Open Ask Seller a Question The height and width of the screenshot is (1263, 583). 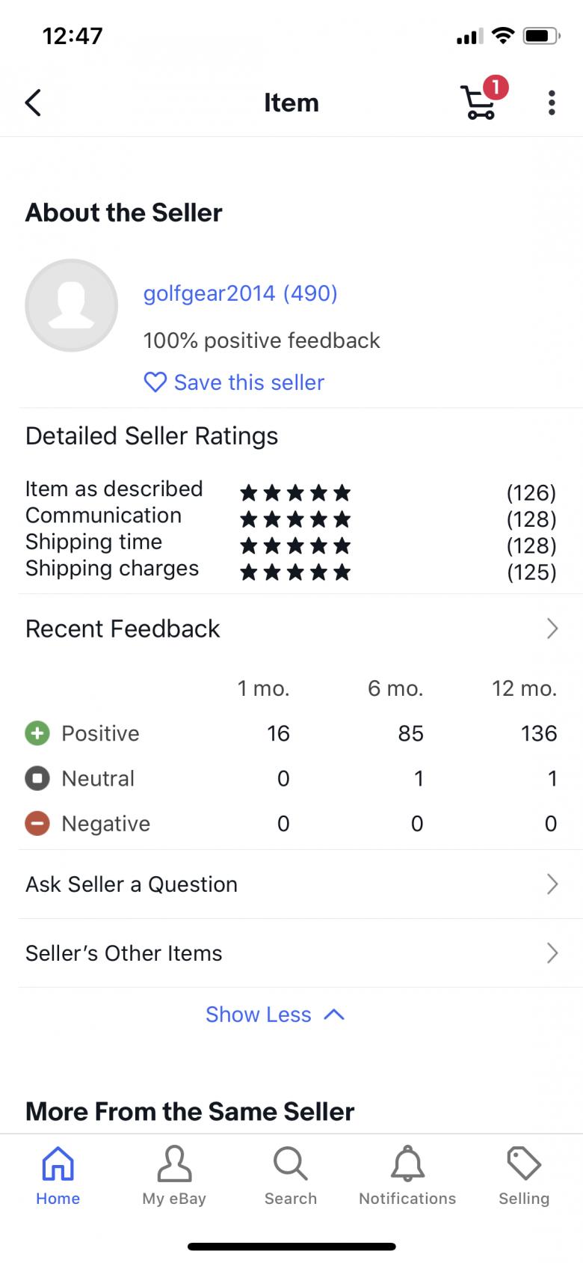click(x=291, y=884)
